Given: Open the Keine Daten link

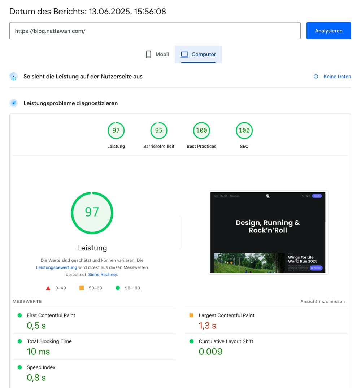Looking at the screenshot, I should point(337,77).
